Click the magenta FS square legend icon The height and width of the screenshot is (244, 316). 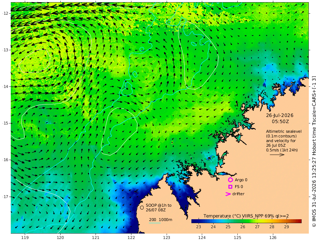coord(230,187)
